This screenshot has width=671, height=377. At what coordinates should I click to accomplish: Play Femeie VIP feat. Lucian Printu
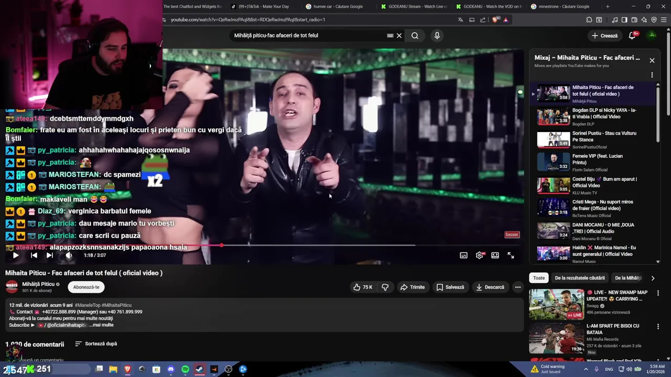592,162
